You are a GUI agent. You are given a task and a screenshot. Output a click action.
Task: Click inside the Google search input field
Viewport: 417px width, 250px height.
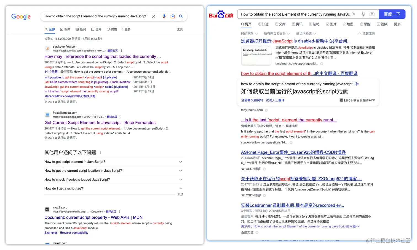pyautogui.click(x=95, y=17)
